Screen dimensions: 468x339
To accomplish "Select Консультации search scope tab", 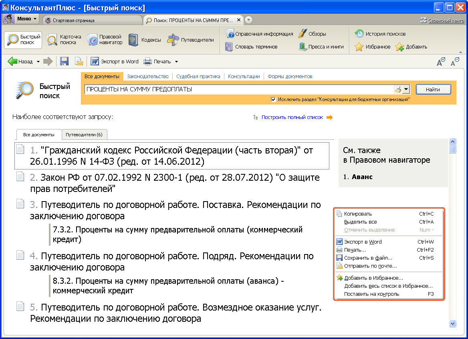I will point(244,77).
